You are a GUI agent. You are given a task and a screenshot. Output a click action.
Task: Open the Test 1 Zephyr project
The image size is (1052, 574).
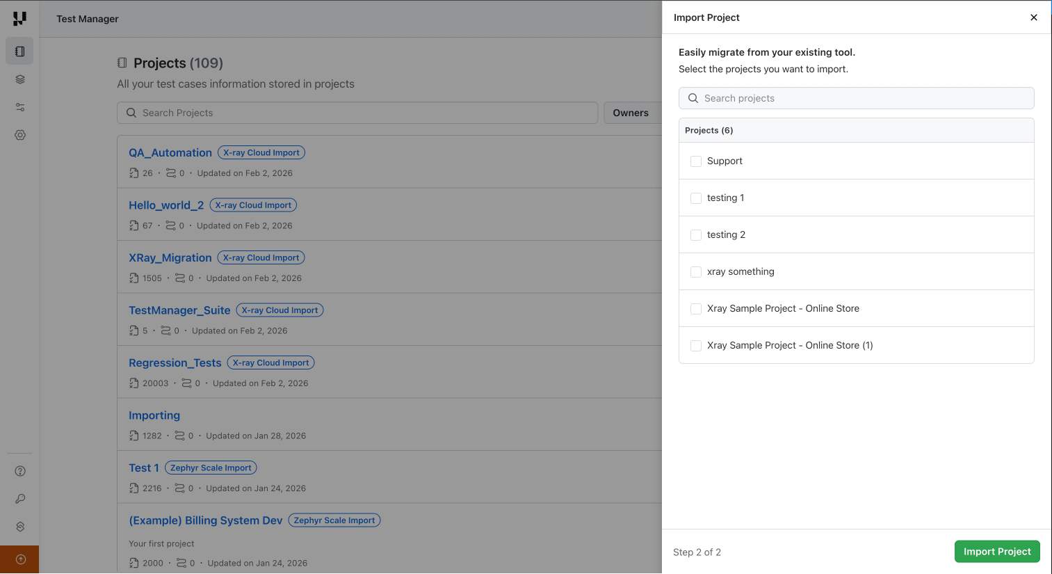click(143, 468)
